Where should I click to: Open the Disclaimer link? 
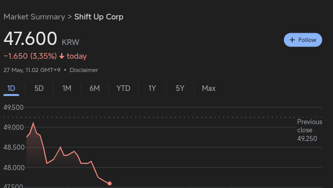(x=84, y=70)
